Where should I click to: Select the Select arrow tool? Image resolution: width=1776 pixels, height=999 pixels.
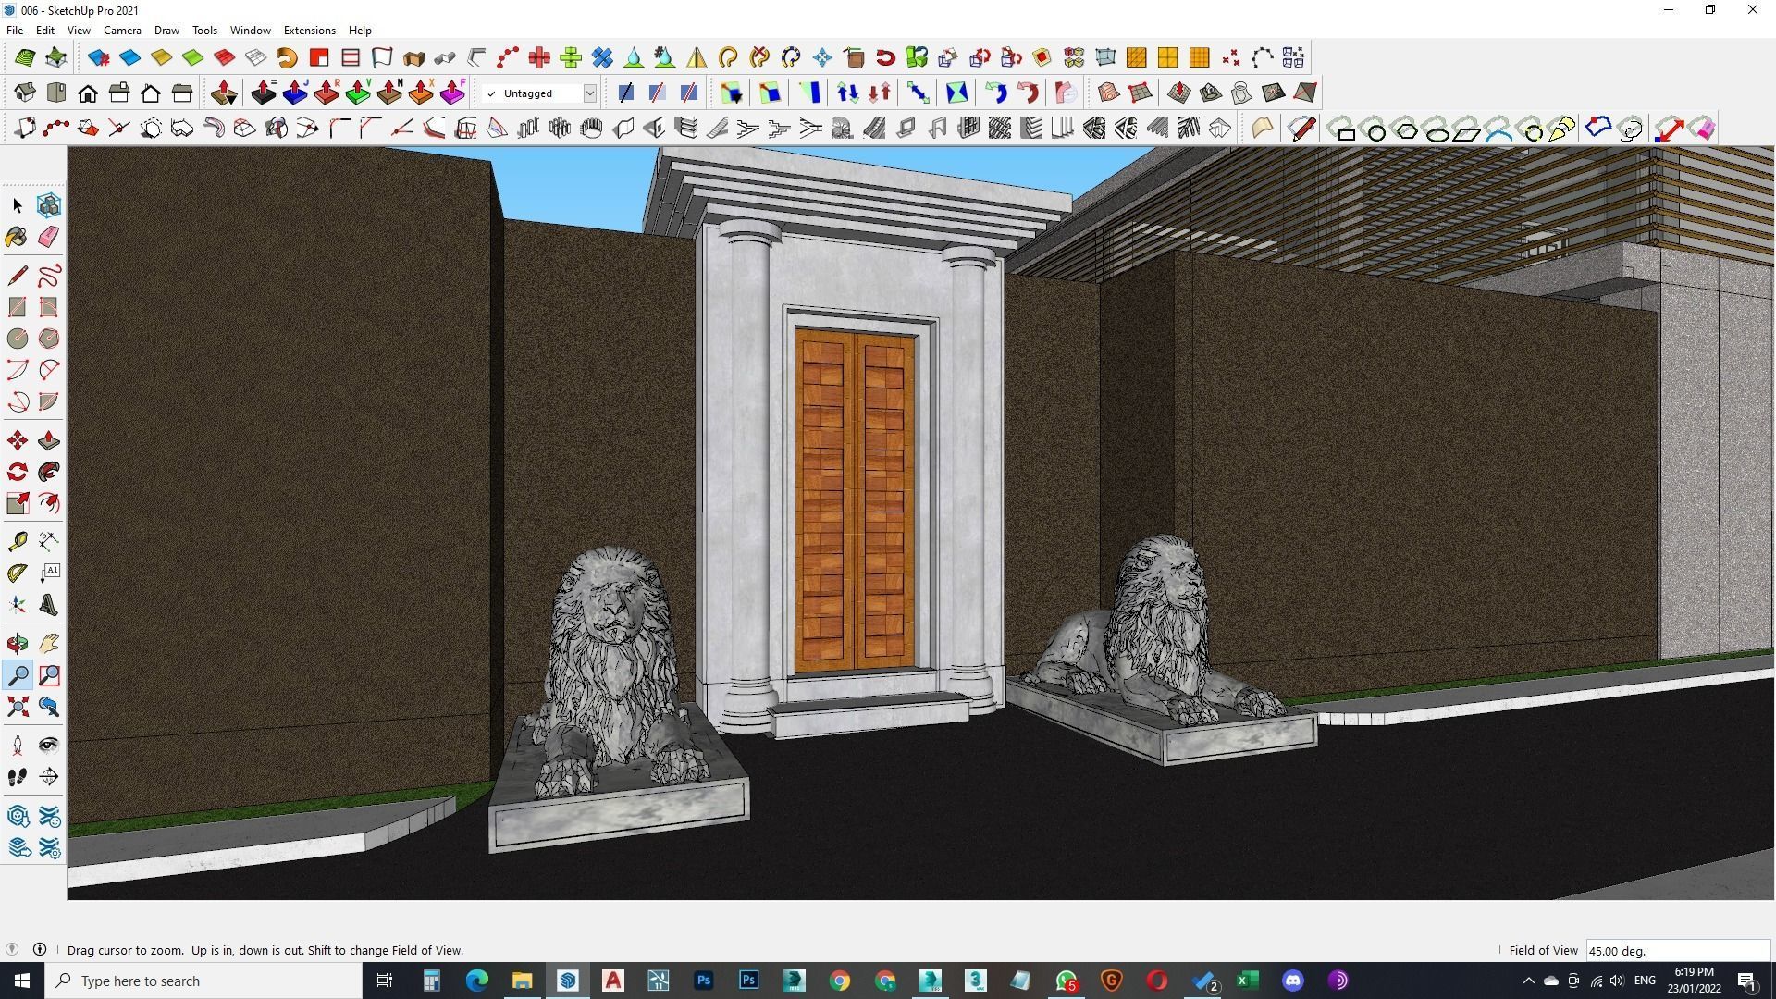point(18,205)
